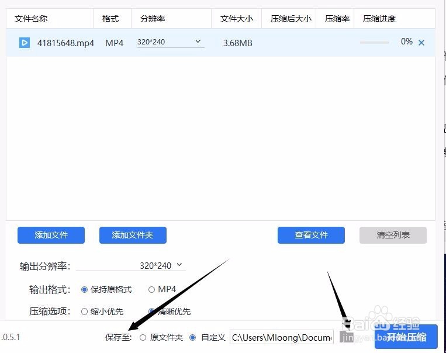Click 添加文件夹 button

[x=133, y=235]
